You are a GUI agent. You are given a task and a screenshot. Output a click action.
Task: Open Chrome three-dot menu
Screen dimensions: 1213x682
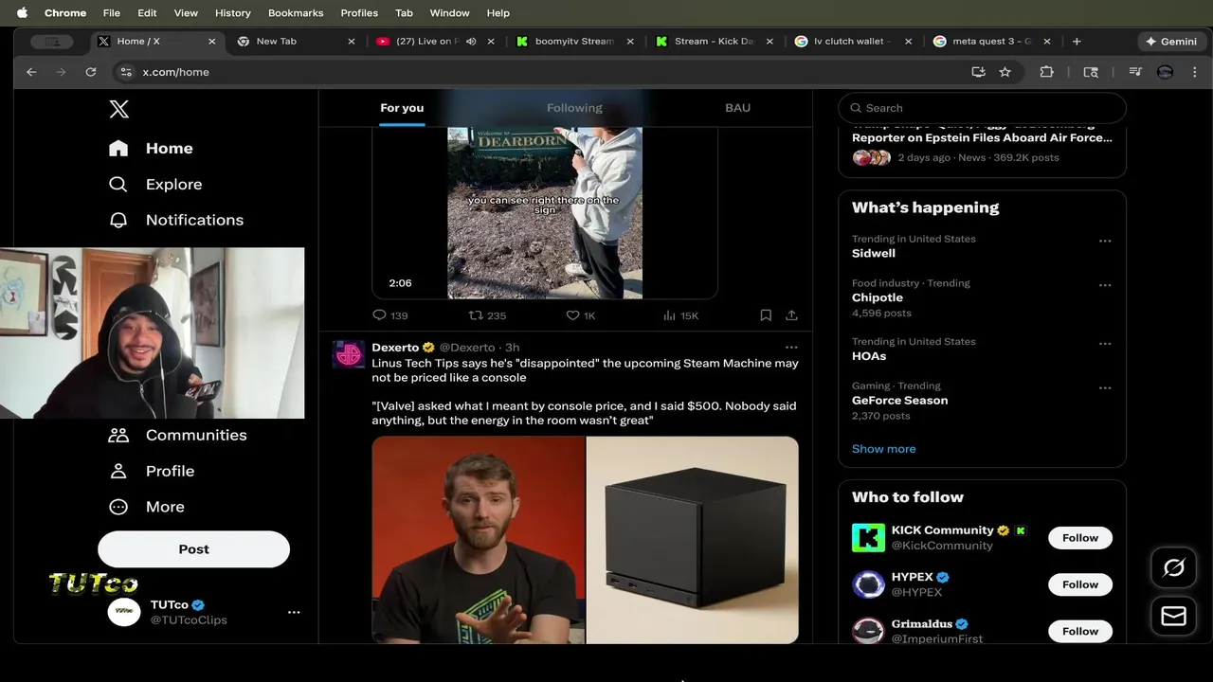coord(1195,72)
